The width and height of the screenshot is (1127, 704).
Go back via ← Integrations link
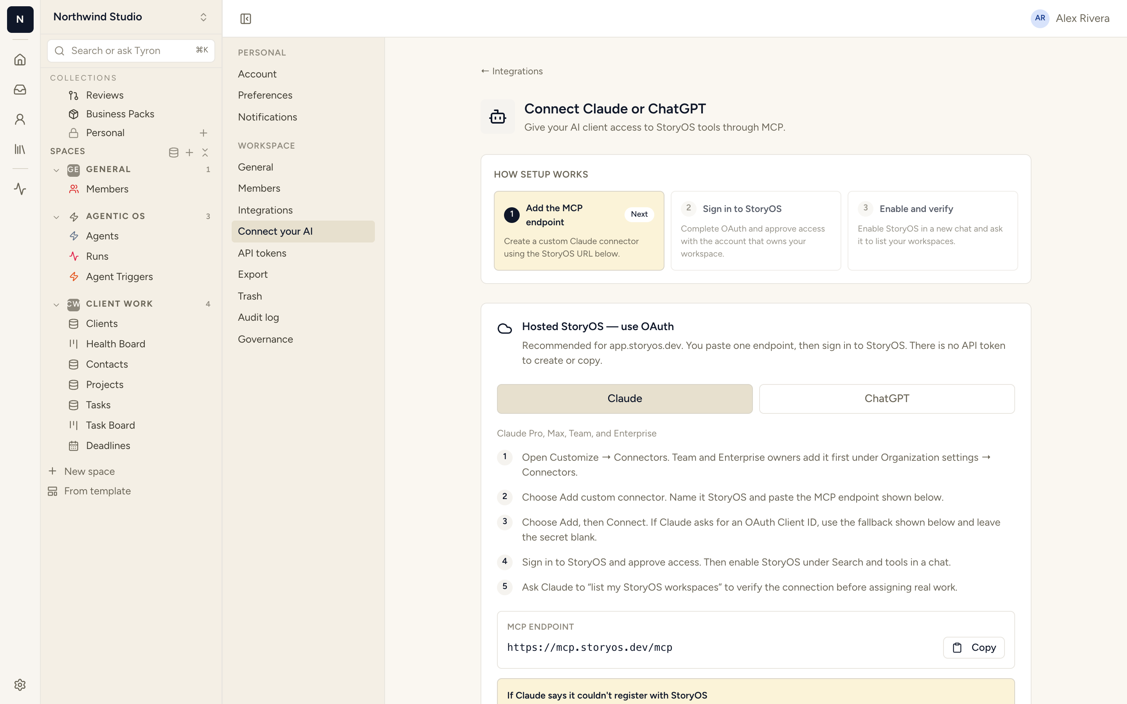coord(512,71)
